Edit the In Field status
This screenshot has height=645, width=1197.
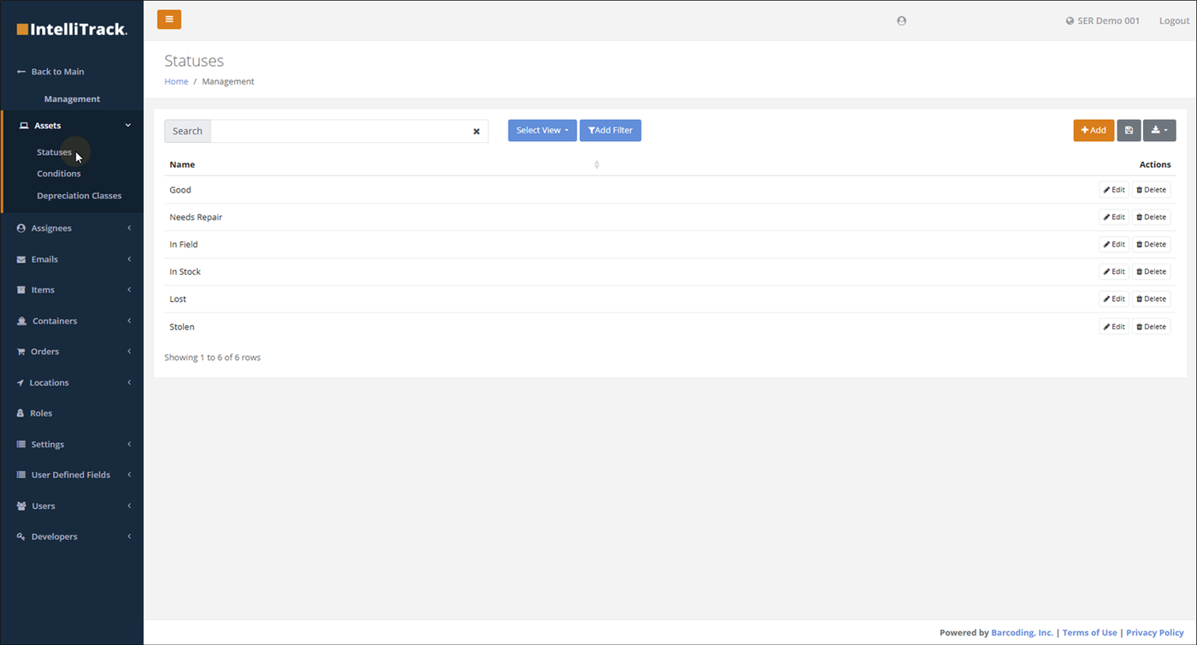click(x=1114, y=245)
